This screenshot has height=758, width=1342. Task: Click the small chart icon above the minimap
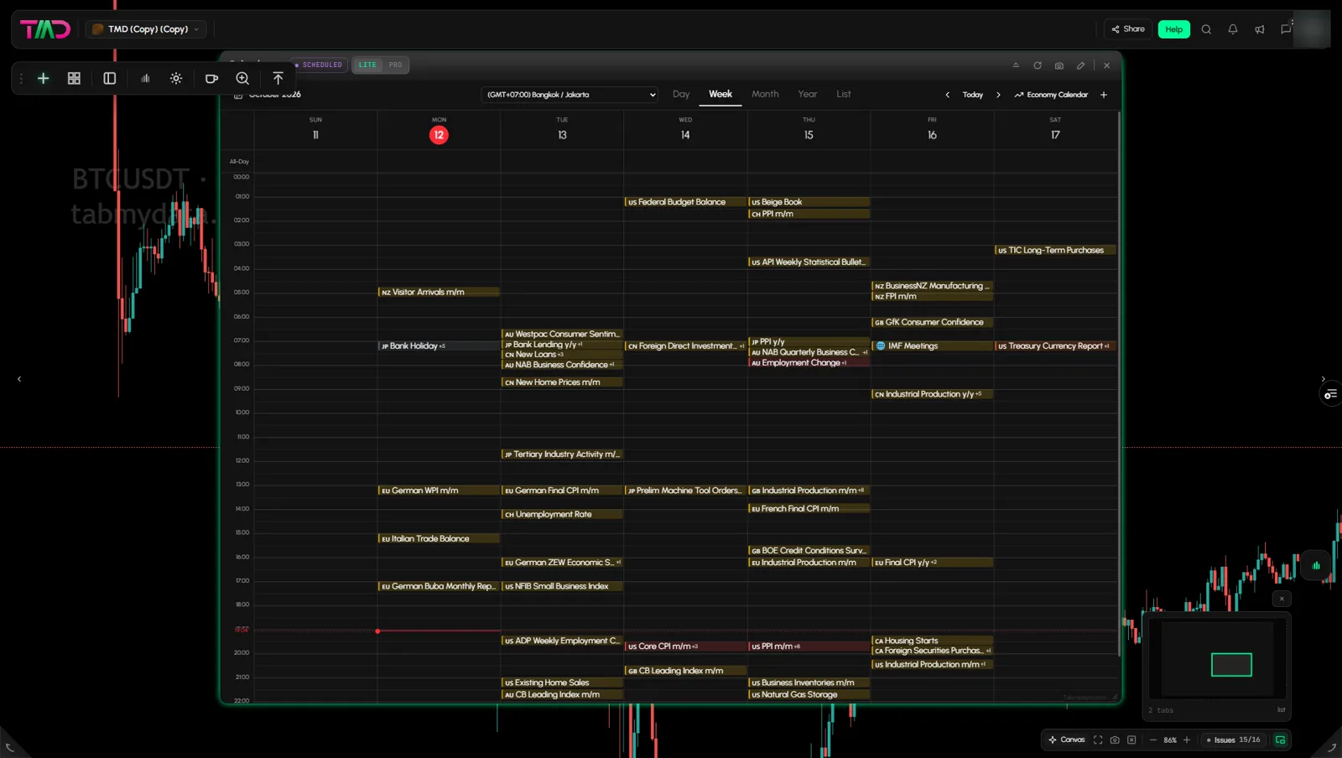click(1316, 565)
